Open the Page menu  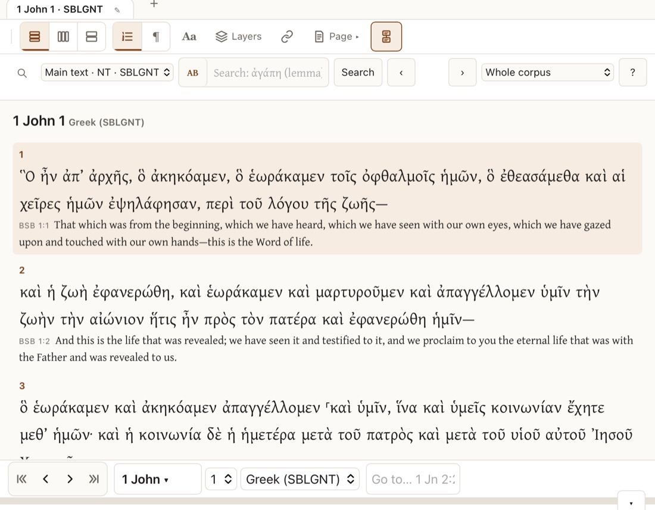(336, 37)
